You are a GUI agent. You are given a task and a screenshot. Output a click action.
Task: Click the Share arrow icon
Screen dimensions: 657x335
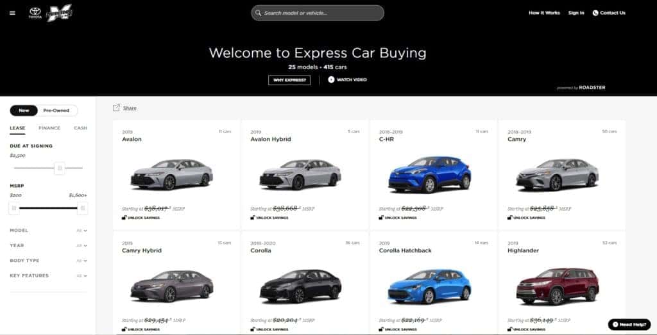pos(116,108)
